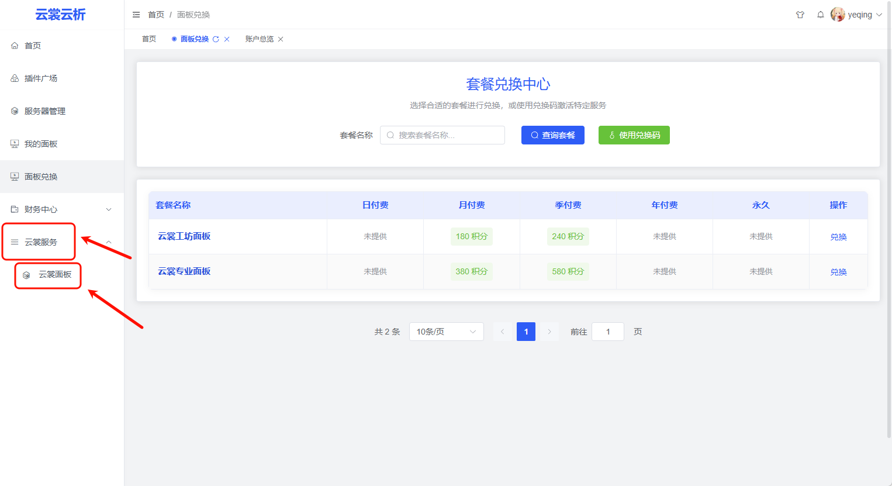892x486 pixels.
Task: Close the 账户总览 tab
Action: click(x=281, y=39)
